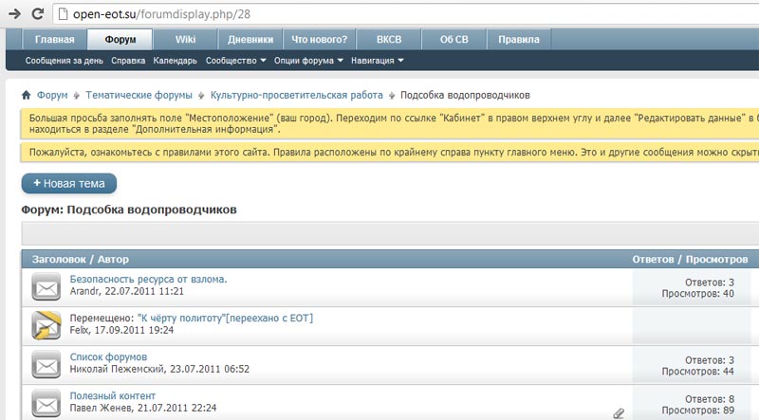Click the page icon in the address bar
The image size is (759, 420).
pos(63,14)
